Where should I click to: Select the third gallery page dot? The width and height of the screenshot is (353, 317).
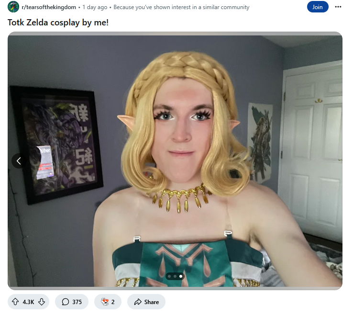180,276
